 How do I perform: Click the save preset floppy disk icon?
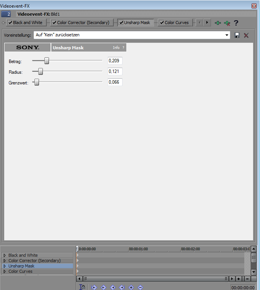[237, 35]
